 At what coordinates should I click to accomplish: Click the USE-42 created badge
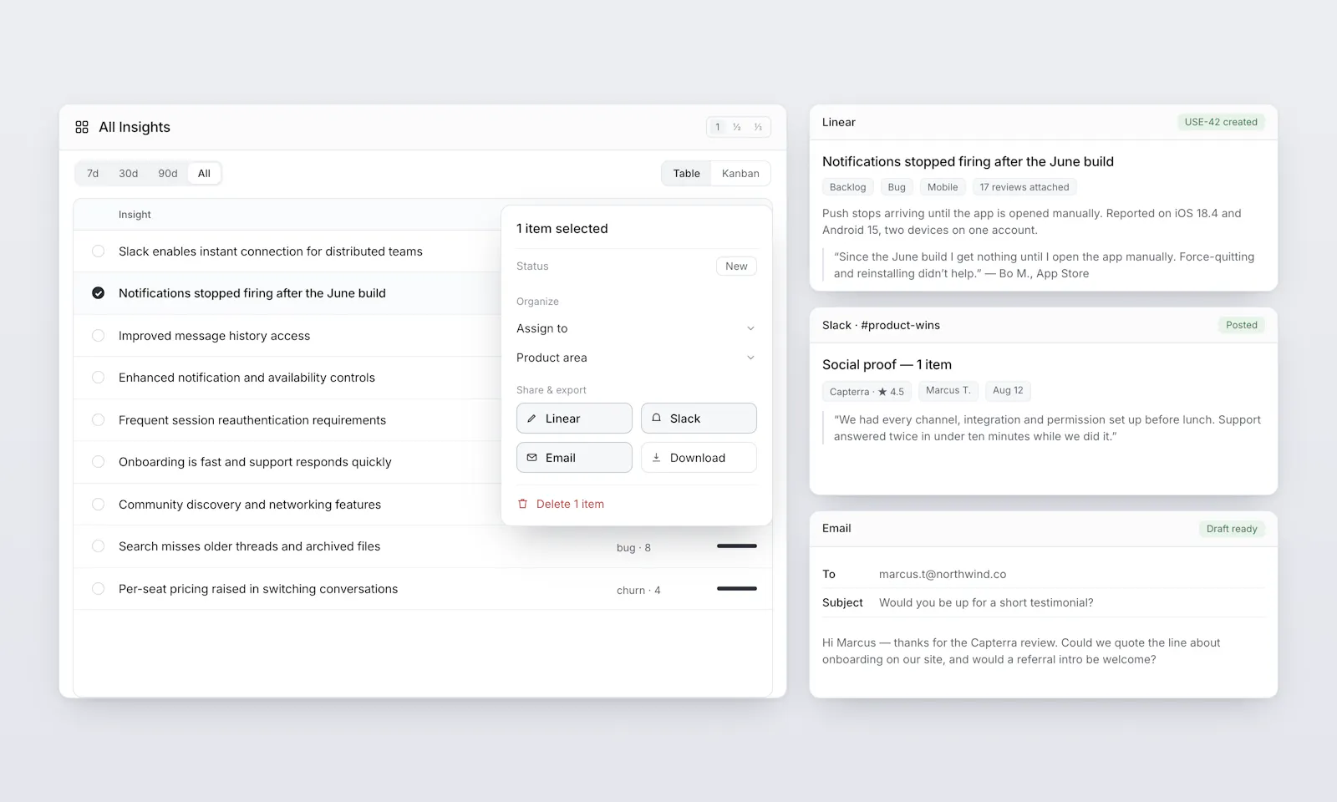point(1221,122)
